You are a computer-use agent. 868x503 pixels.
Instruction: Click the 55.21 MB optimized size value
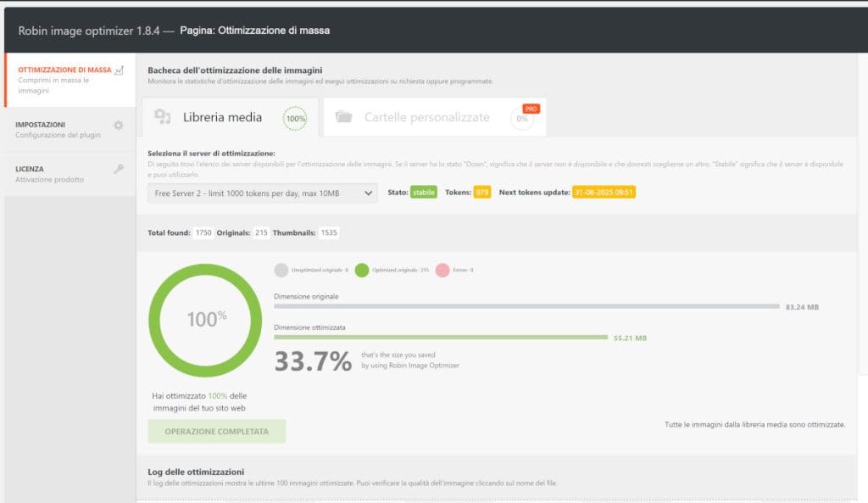coord(630,338)
